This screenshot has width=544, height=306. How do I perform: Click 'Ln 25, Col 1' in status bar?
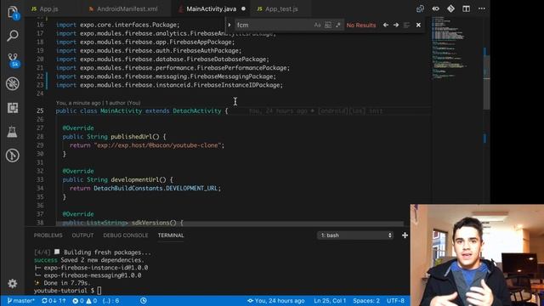[330, 301]
